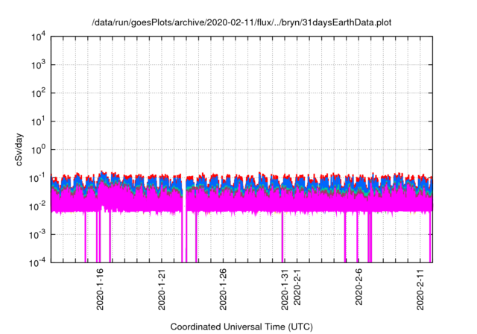The image size is (477, 334).
Task: Select the 10^-4 y-axis tick label
Action: 37,262
